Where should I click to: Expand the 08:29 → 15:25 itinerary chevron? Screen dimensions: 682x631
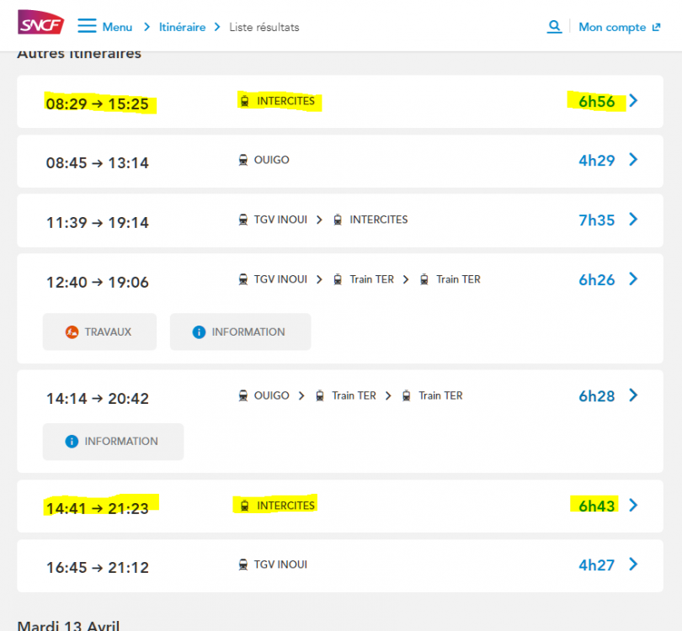634,101
